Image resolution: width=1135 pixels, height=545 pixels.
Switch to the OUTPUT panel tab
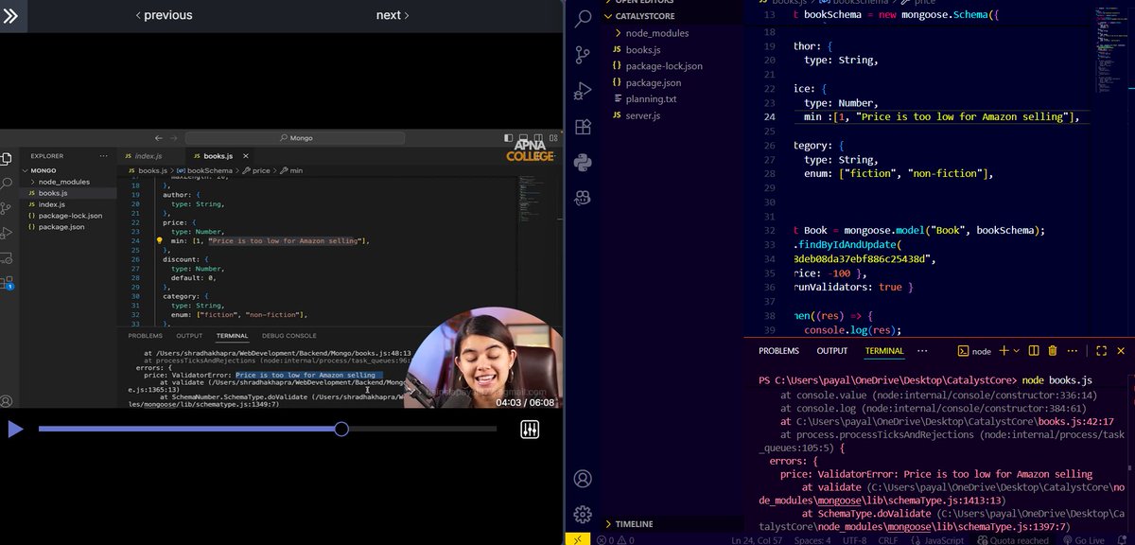point(832,351)
